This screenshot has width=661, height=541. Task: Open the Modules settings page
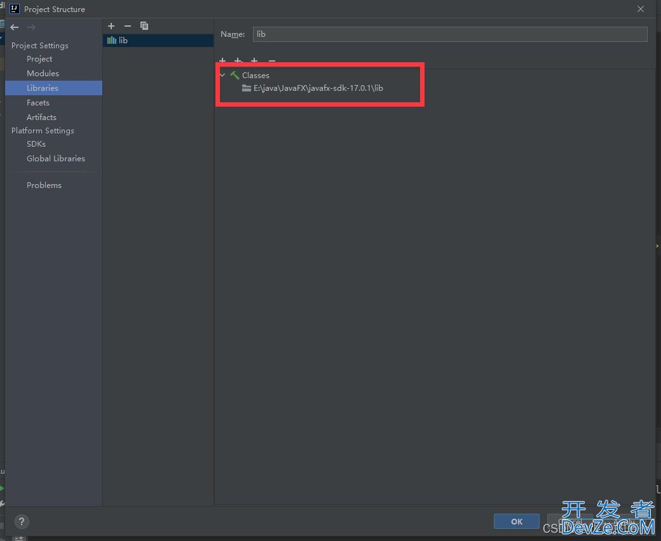tap(43, 74)
